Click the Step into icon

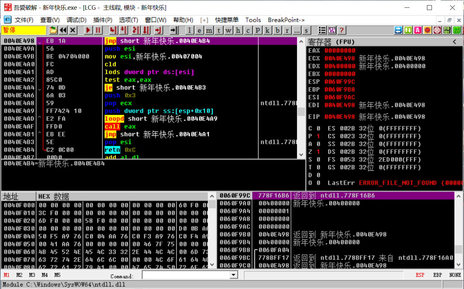pos(113,30)
